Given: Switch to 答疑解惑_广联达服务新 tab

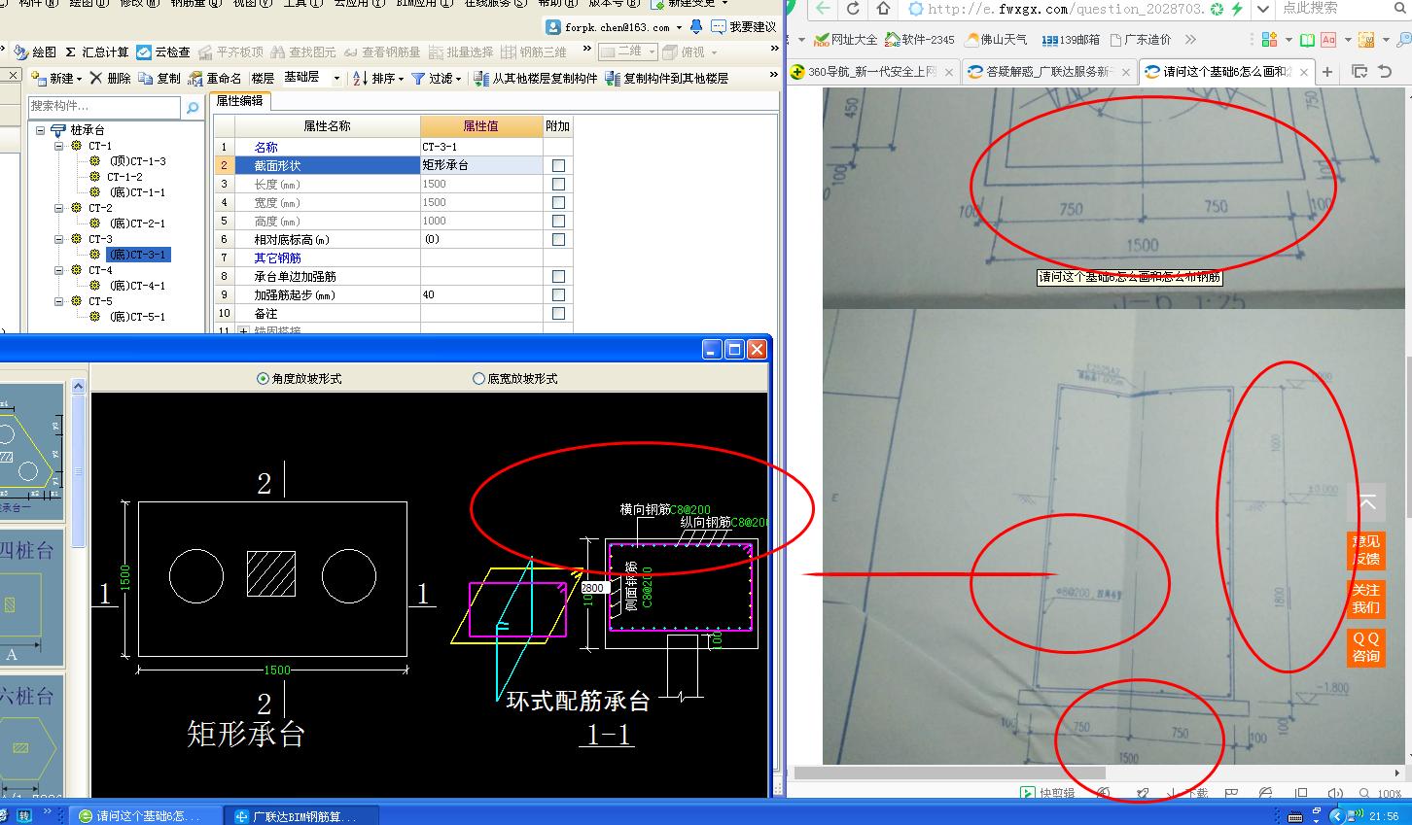Looking at the screenshot, I should coord(1048,72).
